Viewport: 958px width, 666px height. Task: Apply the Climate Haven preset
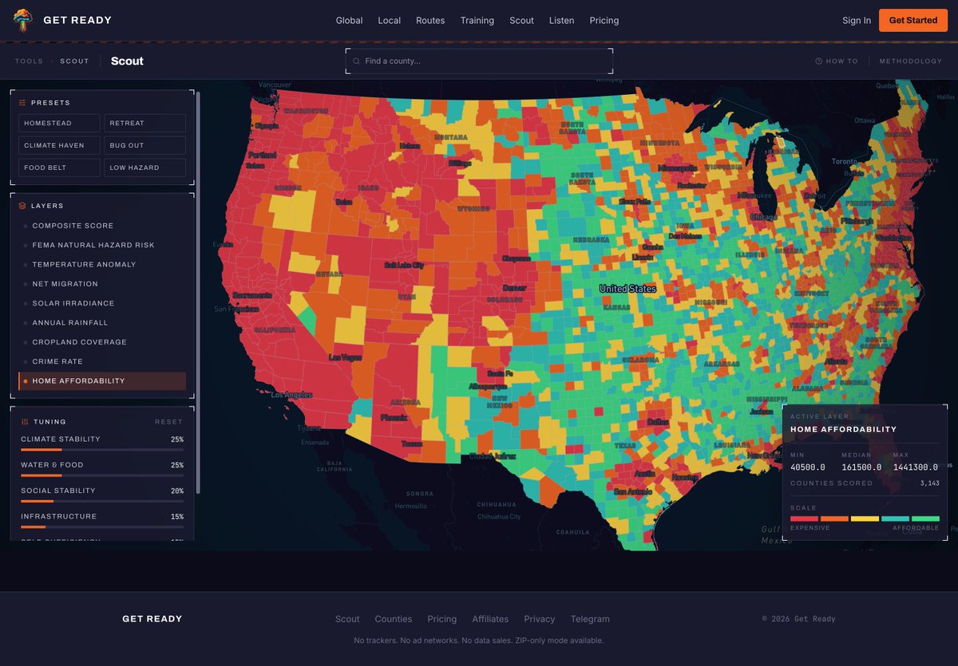point(59,145)
